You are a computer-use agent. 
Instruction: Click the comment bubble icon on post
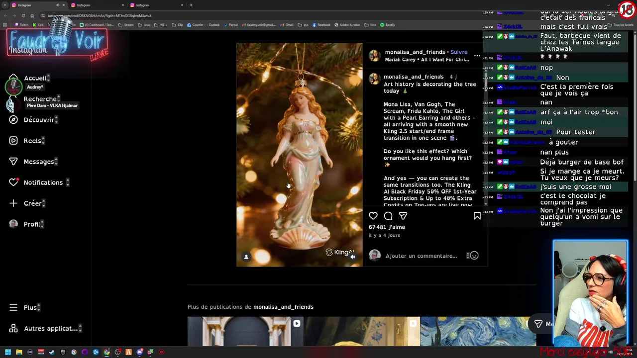click(x=388, y=216)
